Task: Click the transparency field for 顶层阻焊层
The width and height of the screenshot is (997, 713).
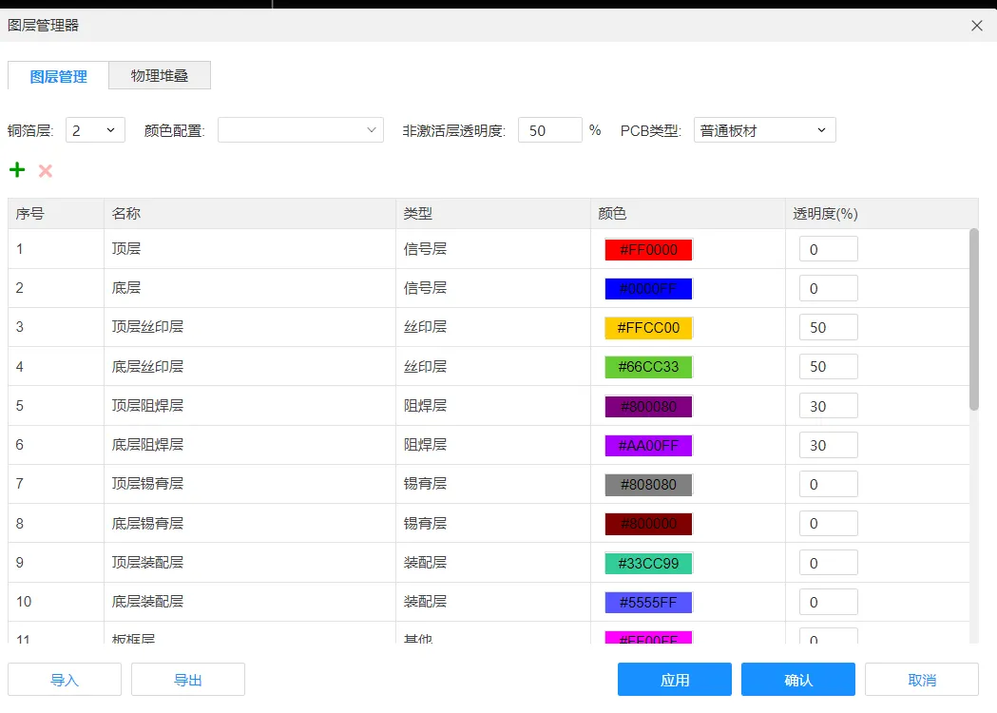Action: tap(828, 406)
